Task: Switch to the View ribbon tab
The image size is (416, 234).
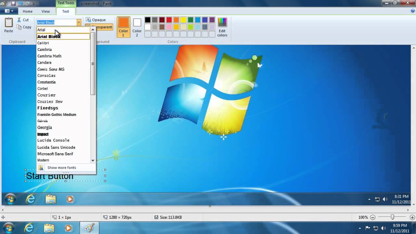Action: point(46,11)
